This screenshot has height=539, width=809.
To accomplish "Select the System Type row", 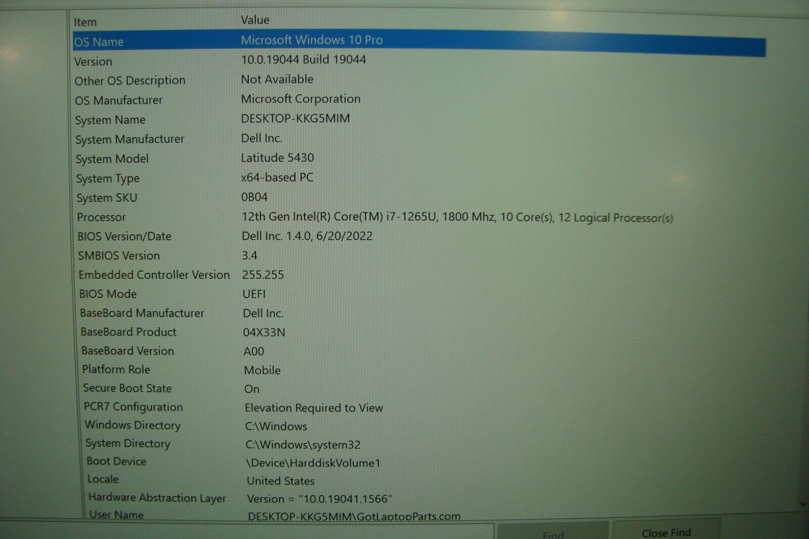I will point(419,178).
